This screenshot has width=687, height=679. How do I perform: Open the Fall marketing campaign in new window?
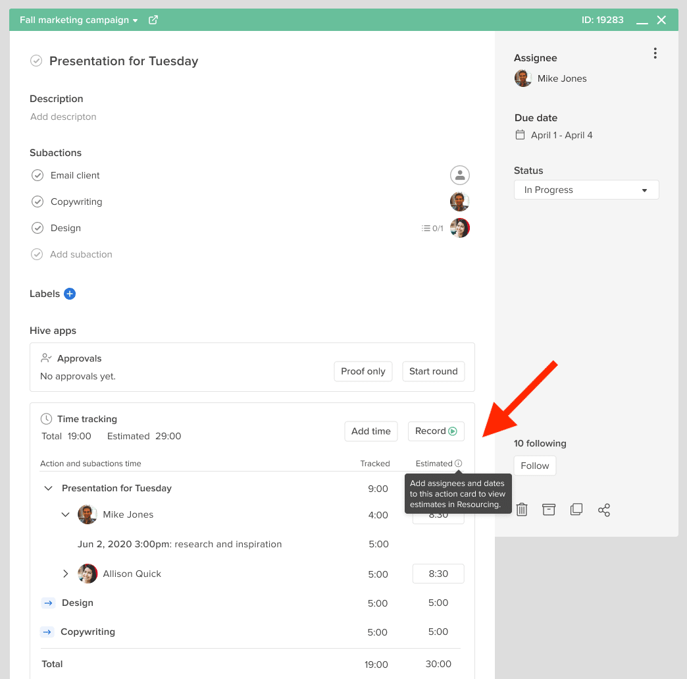[153, 20]
